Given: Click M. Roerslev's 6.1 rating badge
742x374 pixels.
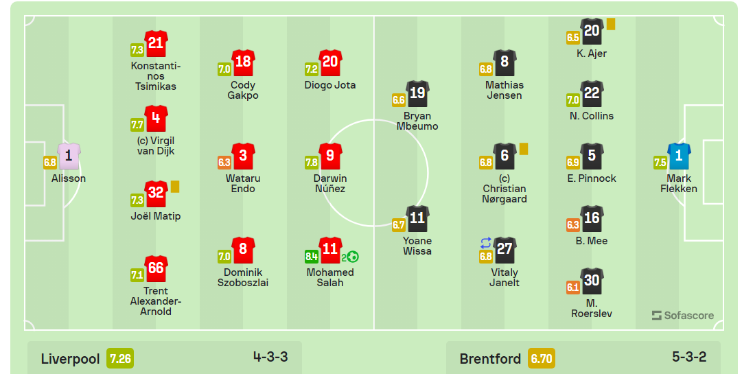Looking at the screenshot, I should point(573,288).
